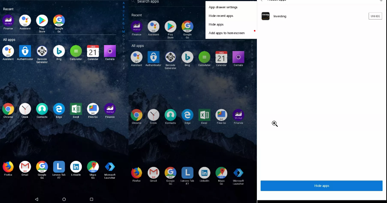Open Maps Go in middle drawer

click(221, 173)
